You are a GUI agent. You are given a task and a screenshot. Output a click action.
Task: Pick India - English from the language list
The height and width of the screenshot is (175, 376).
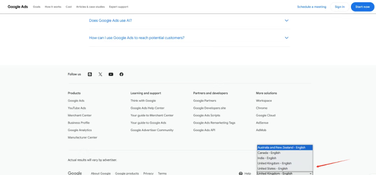tap(285, 158)
